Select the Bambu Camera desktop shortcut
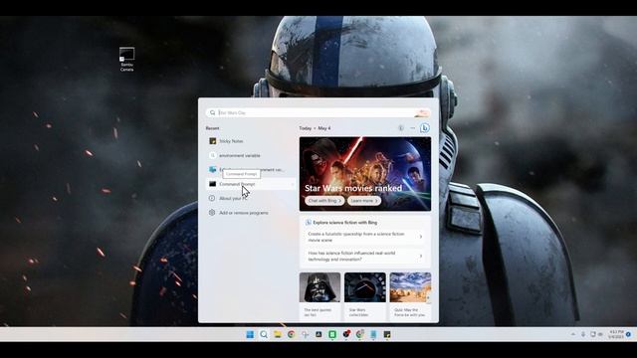Screen dimensions: 637x358 click(126, 60)
